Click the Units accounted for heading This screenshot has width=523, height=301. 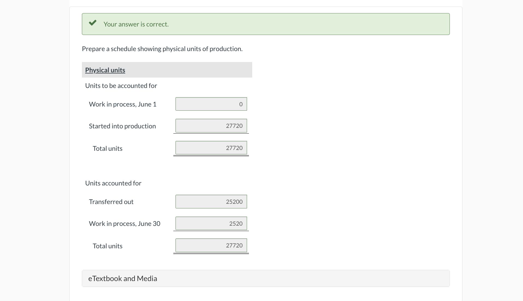pos(113,183)
